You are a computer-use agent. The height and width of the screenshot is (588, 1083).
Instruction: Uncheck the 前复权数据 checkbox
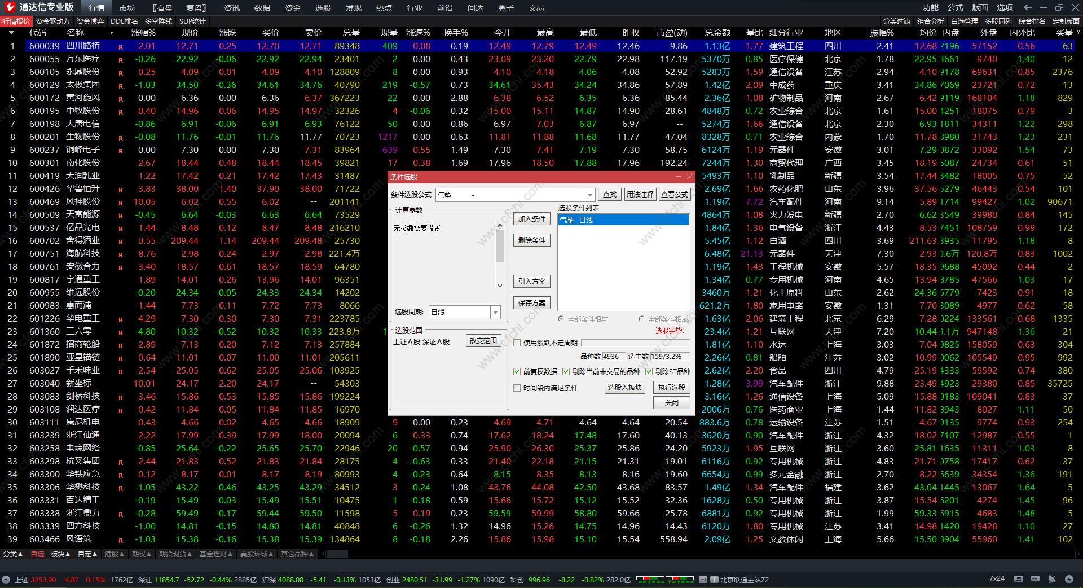coord(517,371)
